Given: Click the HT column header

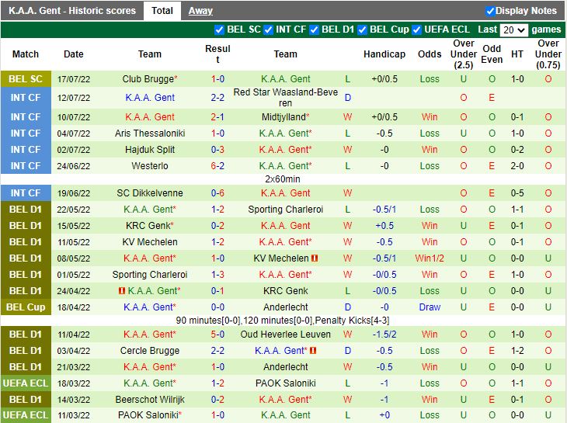Looking at the screenshot, I should [x=517, y=54].
